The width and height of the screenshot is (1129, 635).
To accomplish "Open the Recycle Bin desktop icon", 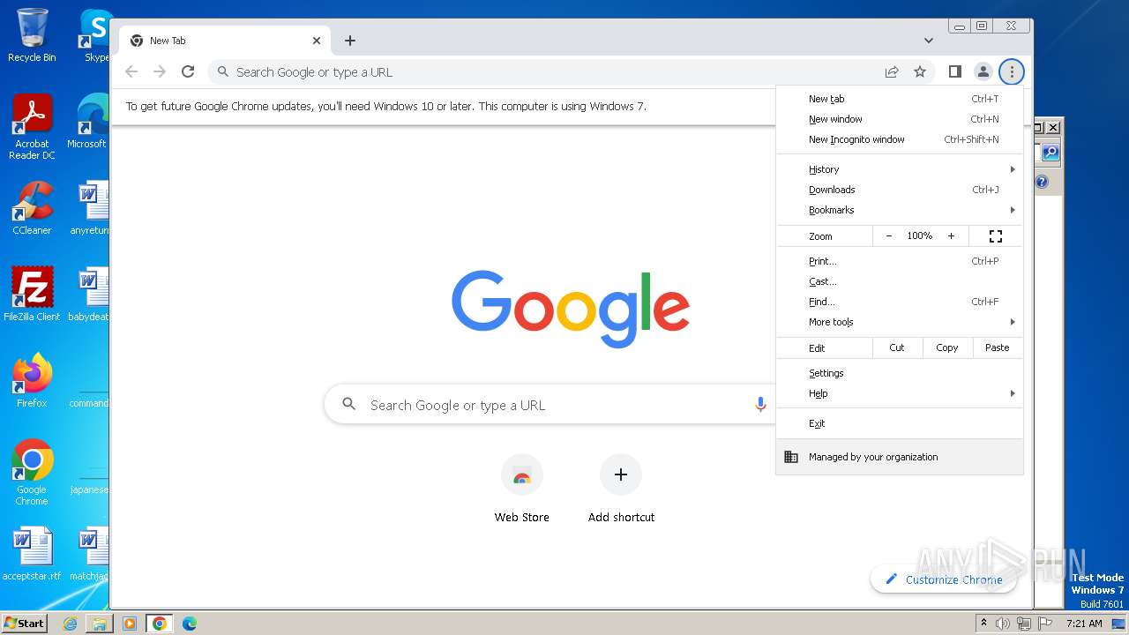I will (32, 35).
